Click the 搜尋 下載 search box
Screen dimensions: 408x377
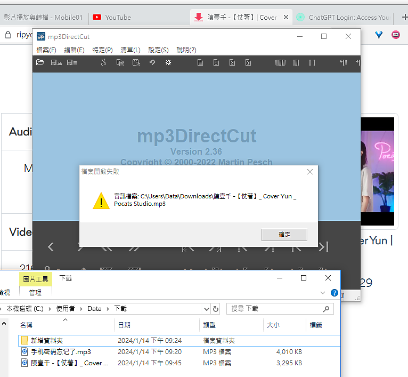(x=280, y=309)
